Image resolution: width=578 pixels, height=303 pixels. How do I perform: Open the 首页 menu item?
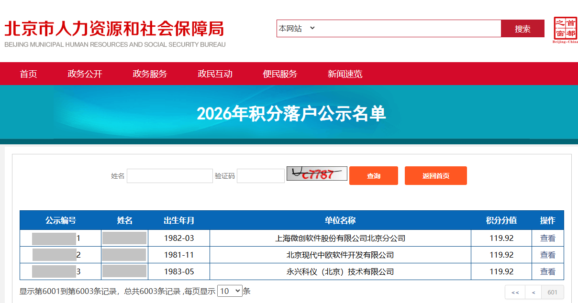coord(28,74)
